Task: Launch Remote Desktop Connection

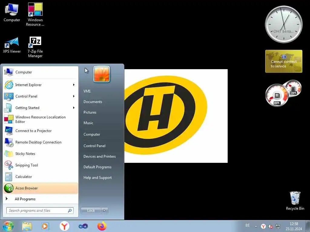Action: point(41,142)
